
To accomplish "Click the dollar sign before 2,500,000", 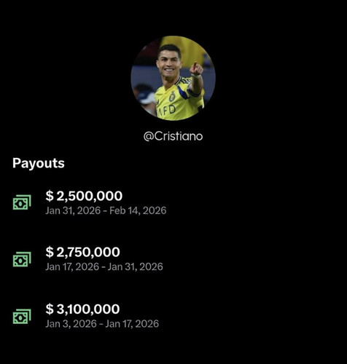I will pyautogui.click(x=50, y=196).
